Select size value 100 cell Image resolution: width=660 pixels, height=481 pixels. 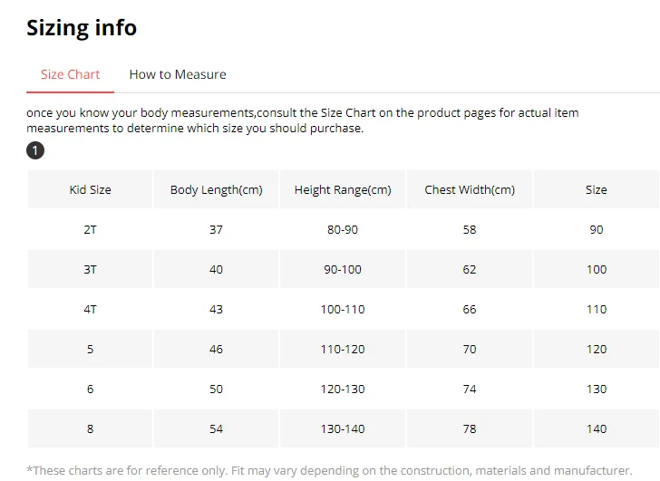coord(597,269)
